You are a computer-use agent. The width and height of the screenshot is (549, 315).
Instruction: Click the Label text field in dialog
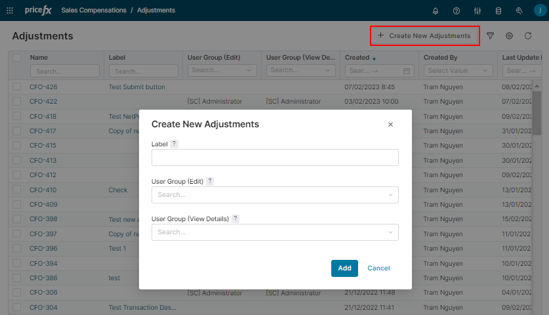[274, 157]
